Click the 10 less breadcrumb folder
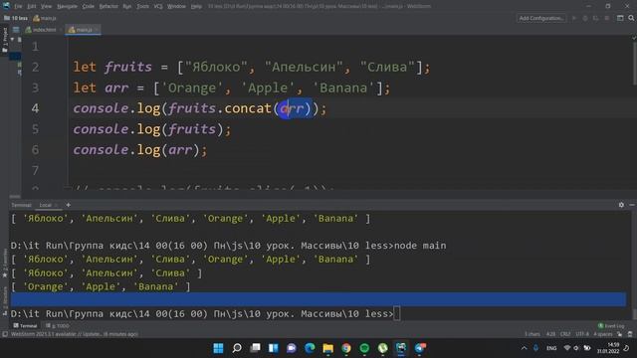Image resolution: width=637 pixels, height=358 pixels. 16,18
